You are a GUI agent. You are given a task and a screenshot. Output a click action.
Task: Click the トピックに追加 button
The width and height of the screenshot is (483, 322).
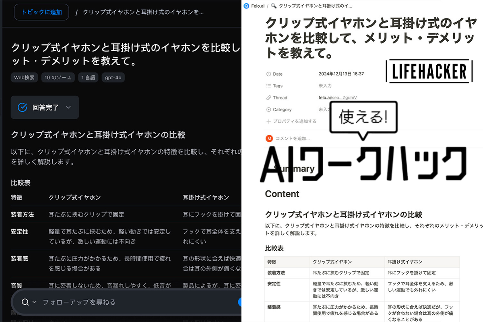tap(41, 12)
